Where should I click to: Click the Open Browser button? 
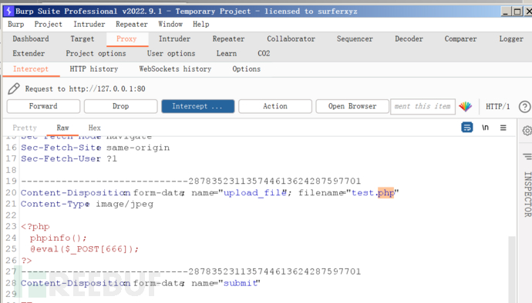[352, 106]
